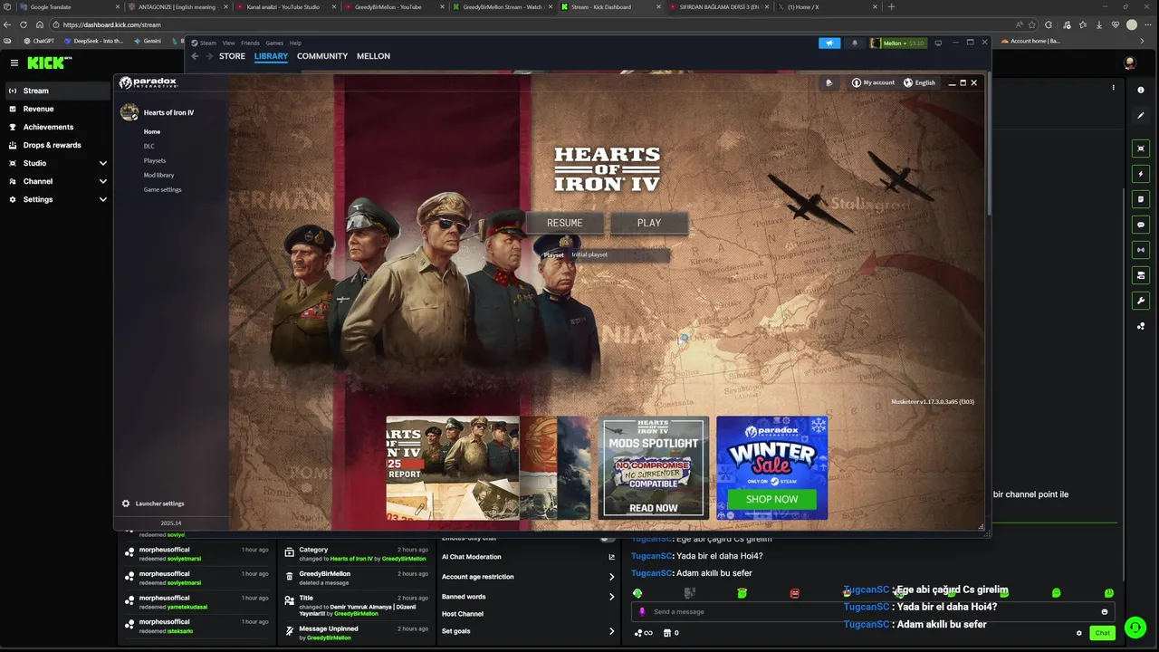Screen dimensions: 1159x652
Task: Open Achievements in Kick sidebar
Action: (48, 127)
